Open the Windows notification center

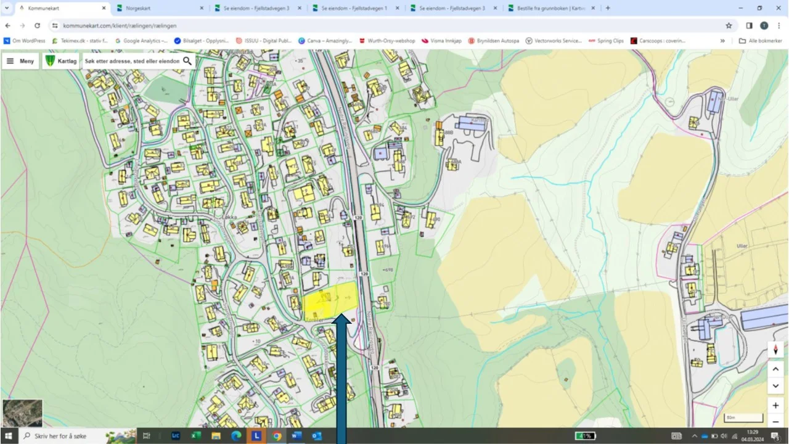(775, 436)
